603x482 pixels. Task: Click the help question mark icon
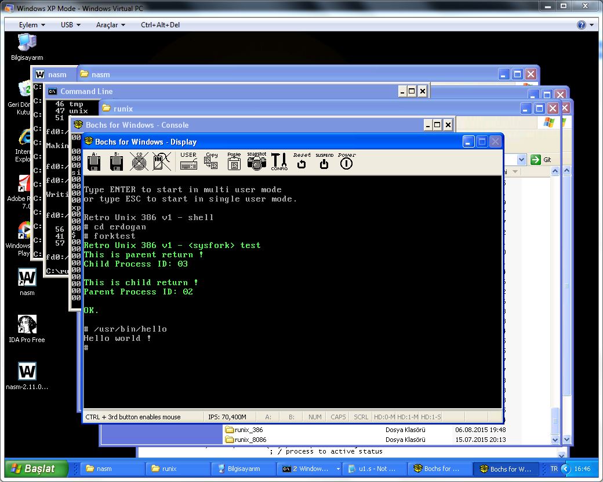[x=581, y=25]
